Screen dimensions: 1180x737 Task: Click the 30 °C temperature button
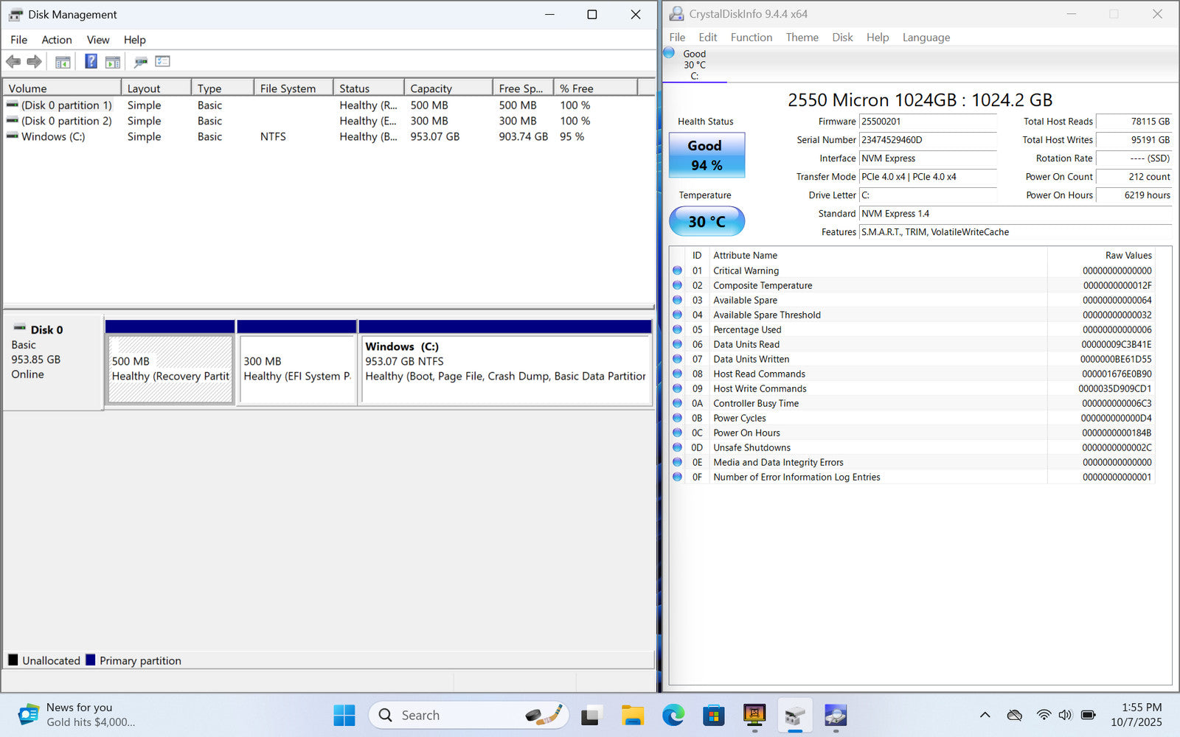pyautogui.click(x=707, y=221)
